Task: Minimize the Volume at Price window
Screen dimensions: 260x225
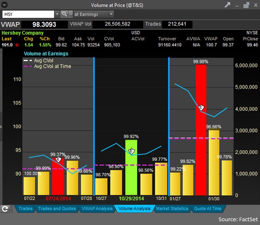Action: tap(237, 6)
